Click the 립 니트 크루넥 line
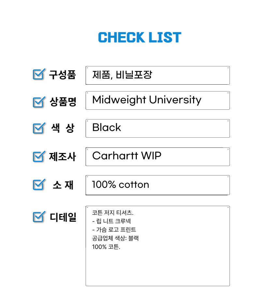This screenshot has height=293, width=280. coord(112,221)
